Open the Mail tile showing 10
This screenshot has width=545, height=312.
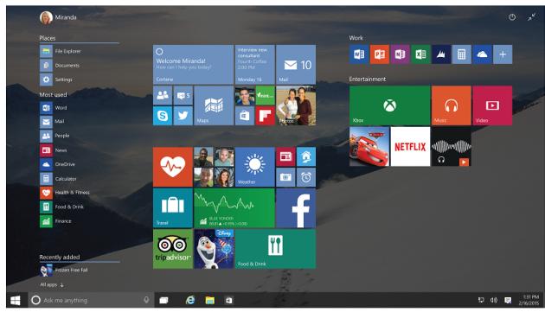pyautogui.click(x=296, y=64)
